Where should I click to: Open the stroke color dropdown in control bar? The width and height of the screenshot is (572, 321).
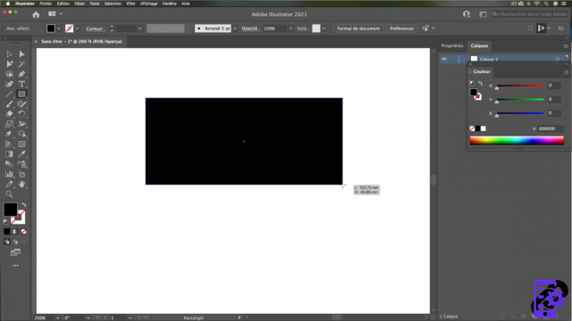[78, 29]
